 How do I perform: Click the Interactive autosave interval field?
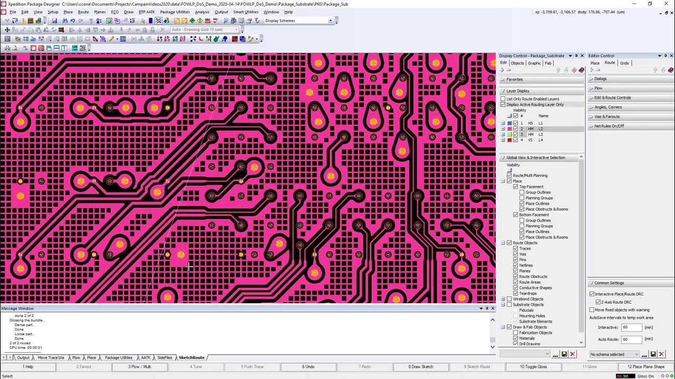pos(631,327)
